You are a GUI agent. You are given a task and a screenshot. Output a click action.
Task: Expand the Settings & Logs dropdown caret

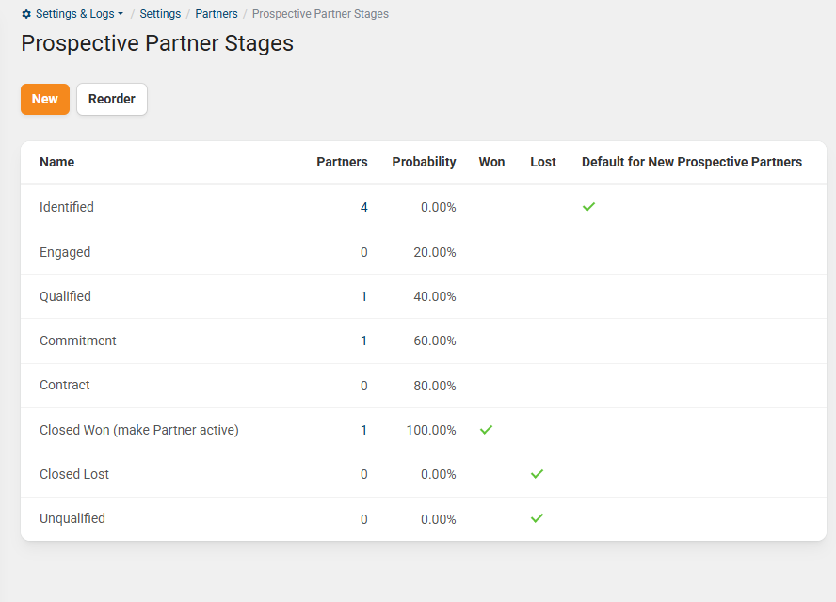tap(121, 15)
